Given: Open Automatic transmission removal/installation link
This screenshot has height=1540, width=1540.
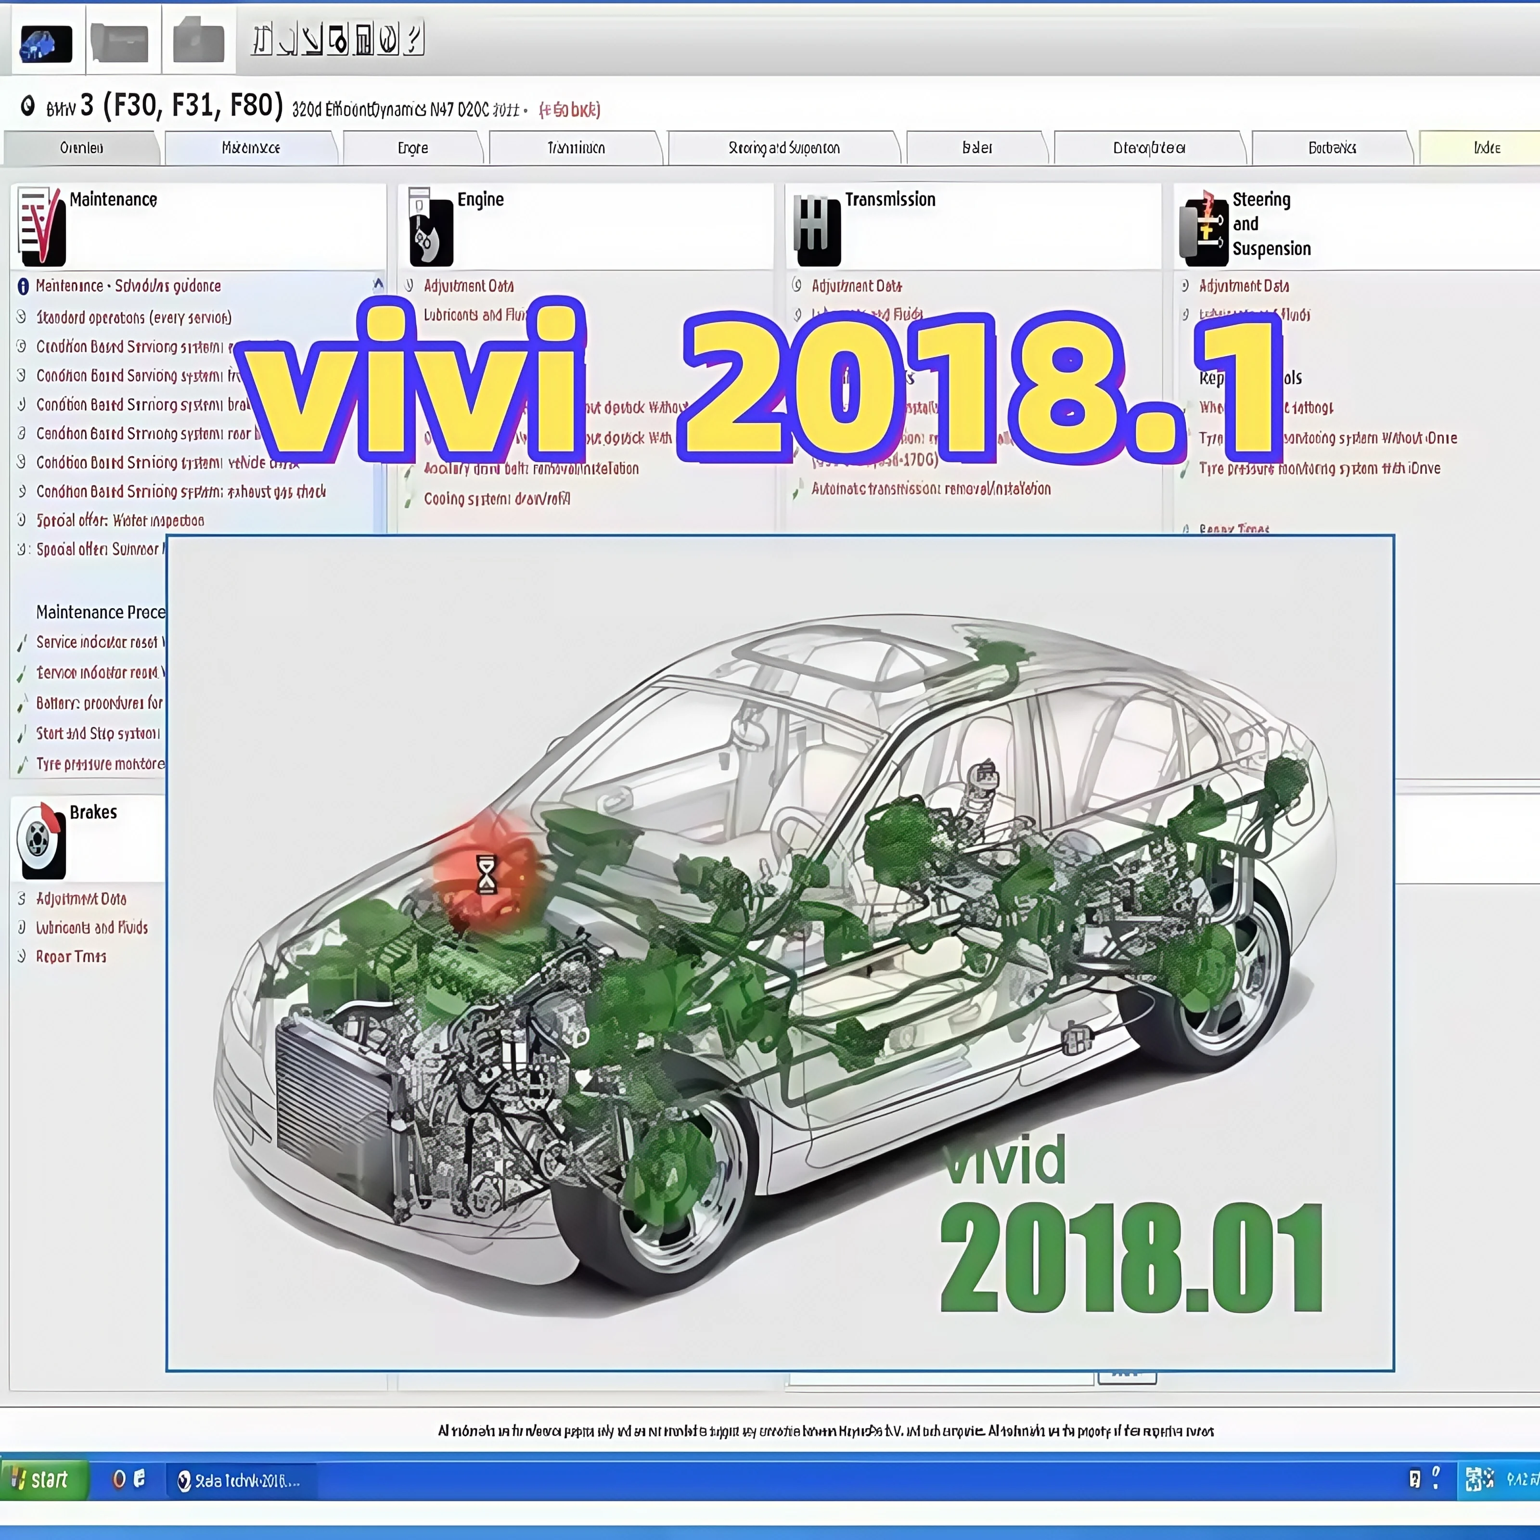Looking at the screenshot, I should (x=930, y=488).
